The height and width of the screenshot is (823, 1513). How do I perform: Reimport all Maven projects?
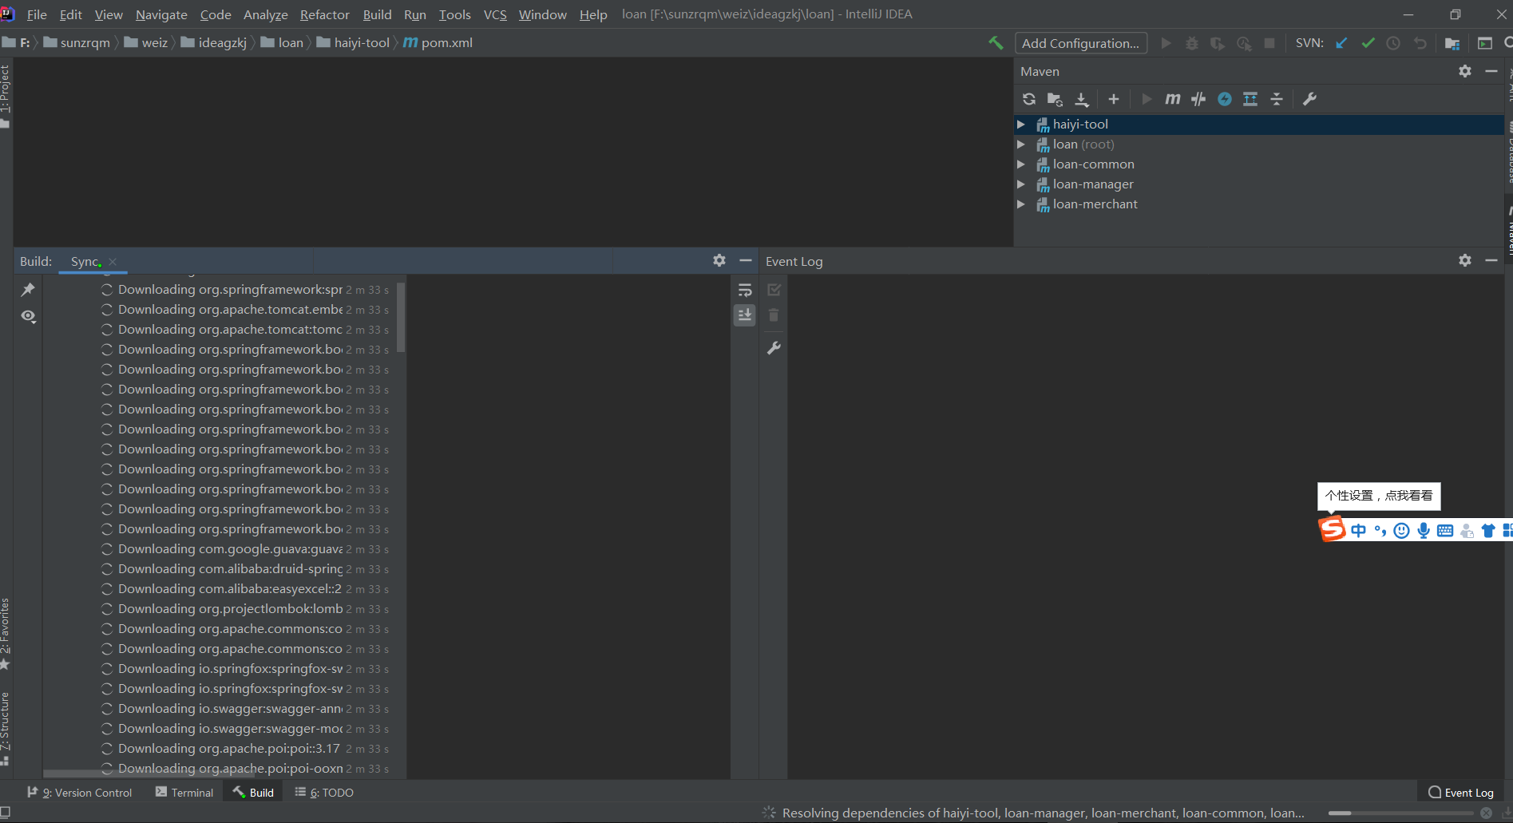tap(1029, 99)
